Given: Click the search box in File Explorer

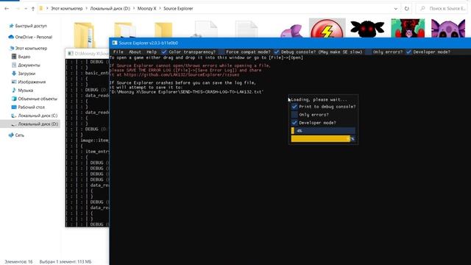Looking at the screenshot, I should pyautogui.click(x=443, y=9).
